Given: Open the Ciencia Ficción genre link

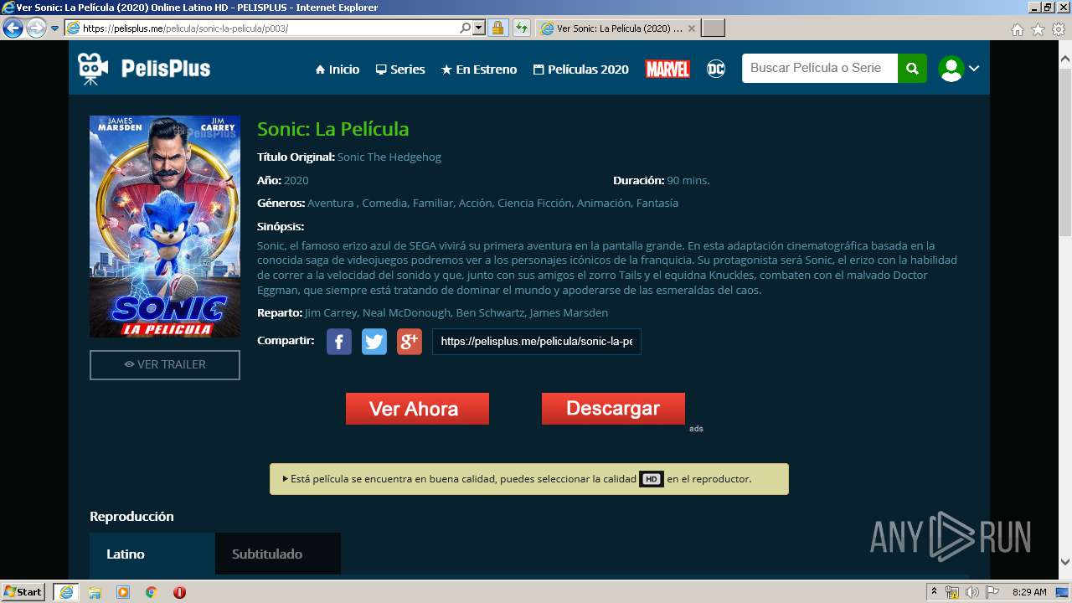Looking at the screenshot, I should [534, 203].
